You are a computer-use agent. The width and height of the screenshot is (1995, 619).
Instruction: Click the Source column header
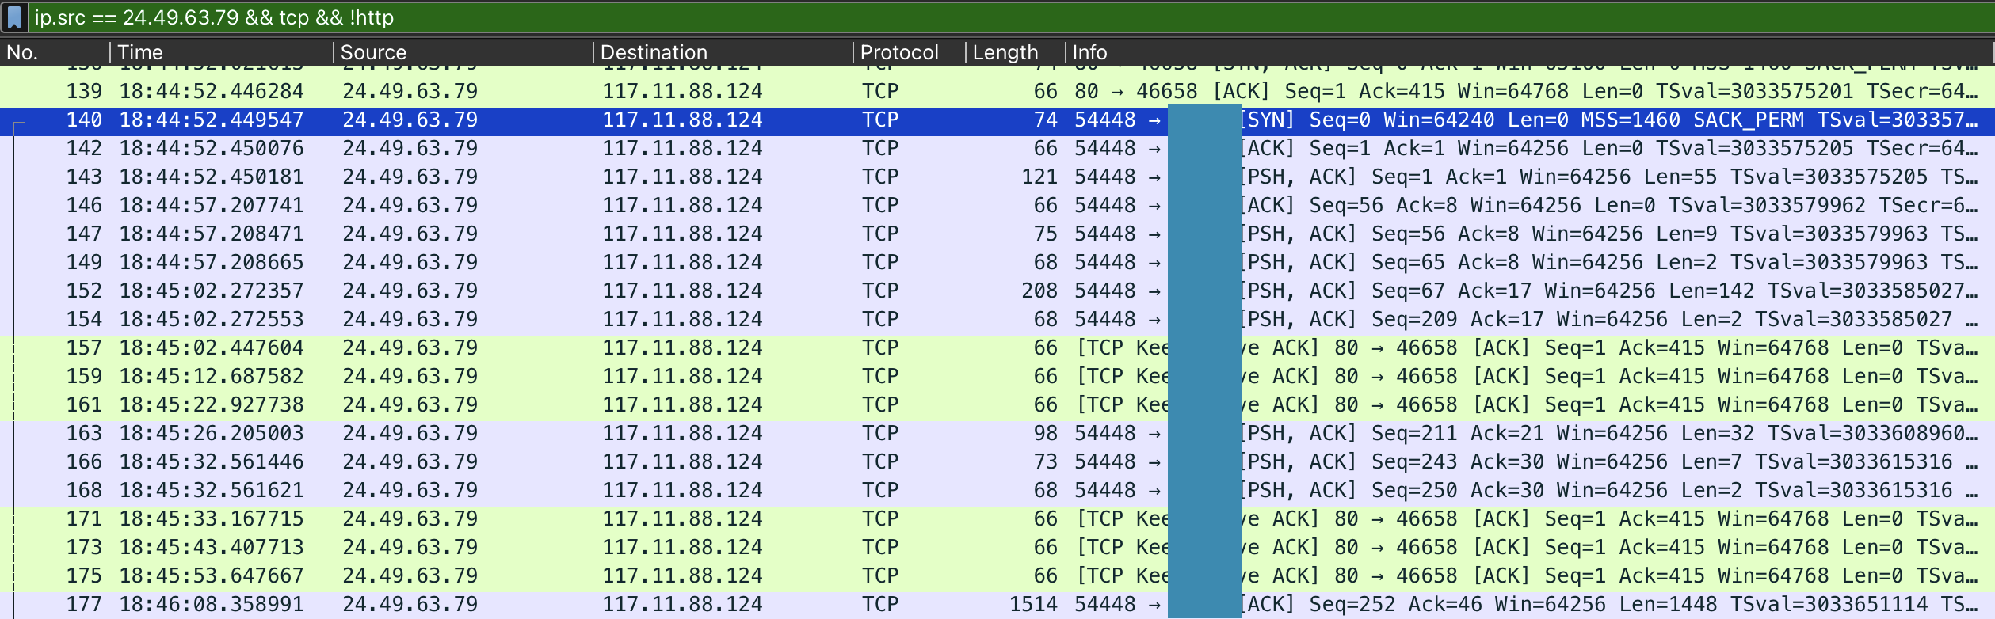[x=373, y=52]
